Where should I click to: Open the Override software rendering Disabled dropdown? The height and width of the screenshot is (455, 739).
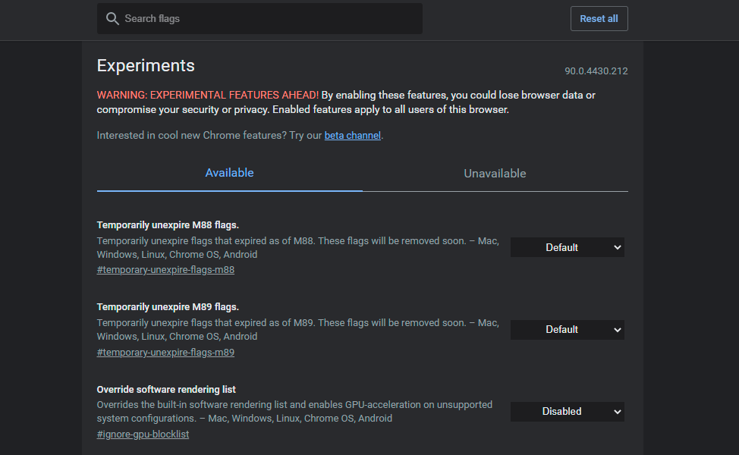pos(567,411)
